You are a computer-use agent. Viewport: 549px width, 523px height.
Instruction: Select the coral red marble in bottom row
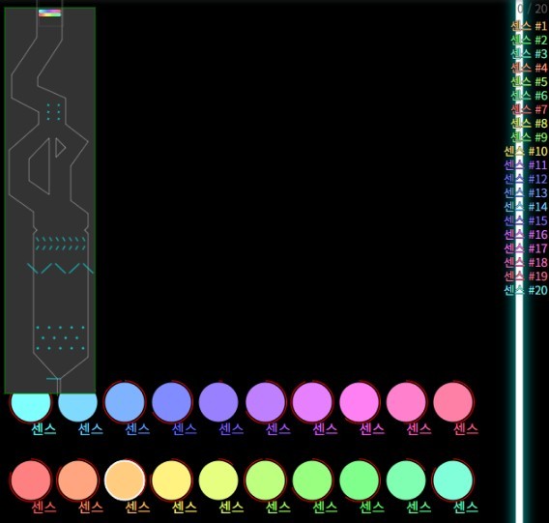[x=31, y=479]
